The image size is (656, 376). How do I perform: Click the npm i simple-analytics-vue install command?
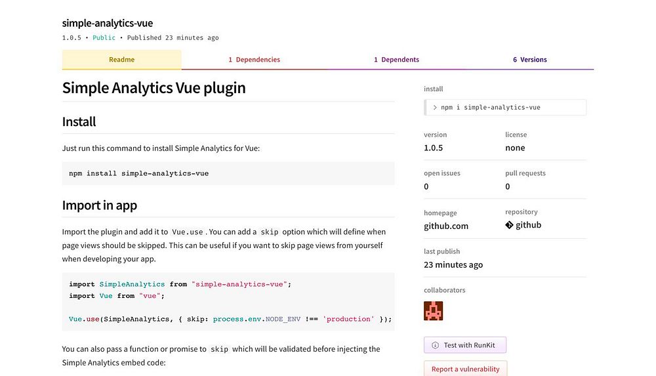point(490,108)
